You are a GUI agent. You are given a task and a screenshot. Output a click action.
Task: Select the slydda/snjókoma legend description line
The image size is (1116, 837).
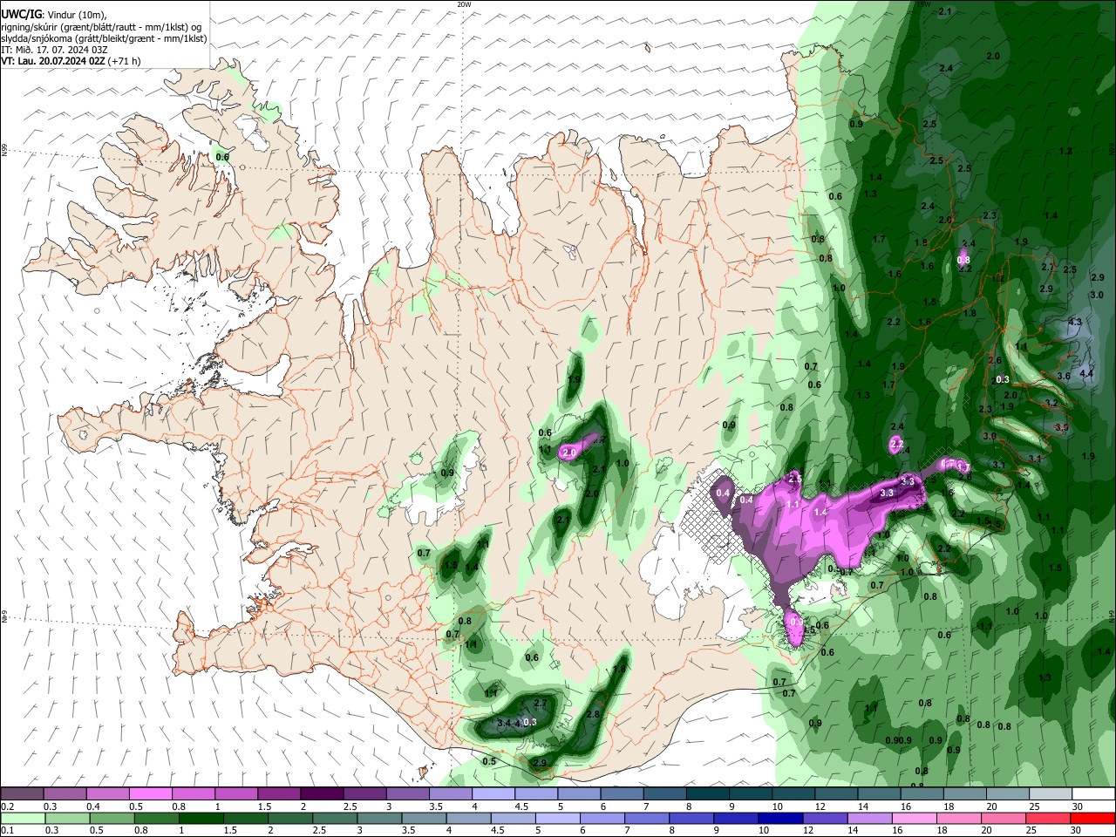[x=104, y=38]
